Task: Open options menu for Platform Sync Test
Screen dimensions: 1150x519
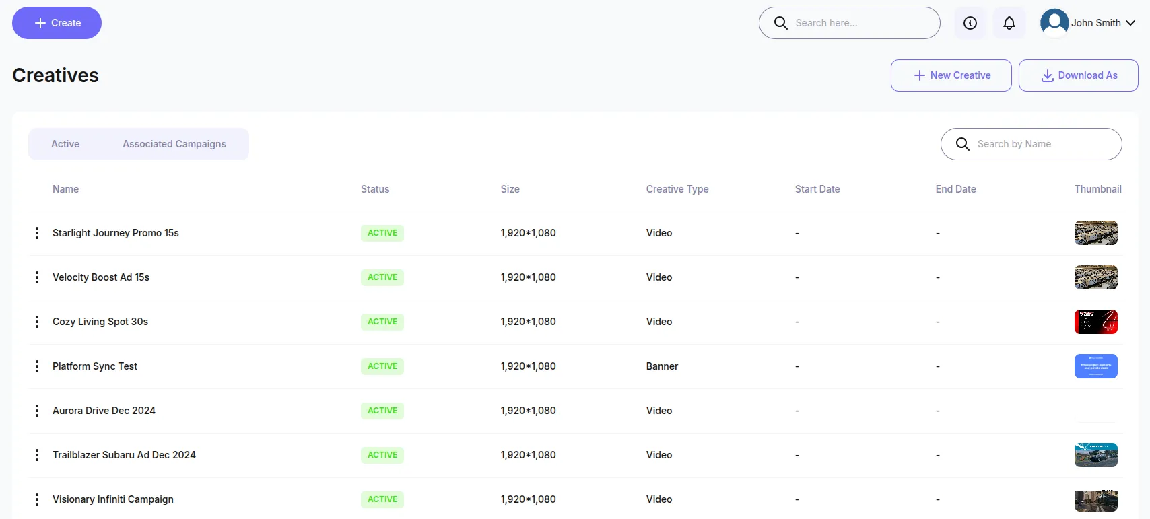Action: tap(37, 366)
